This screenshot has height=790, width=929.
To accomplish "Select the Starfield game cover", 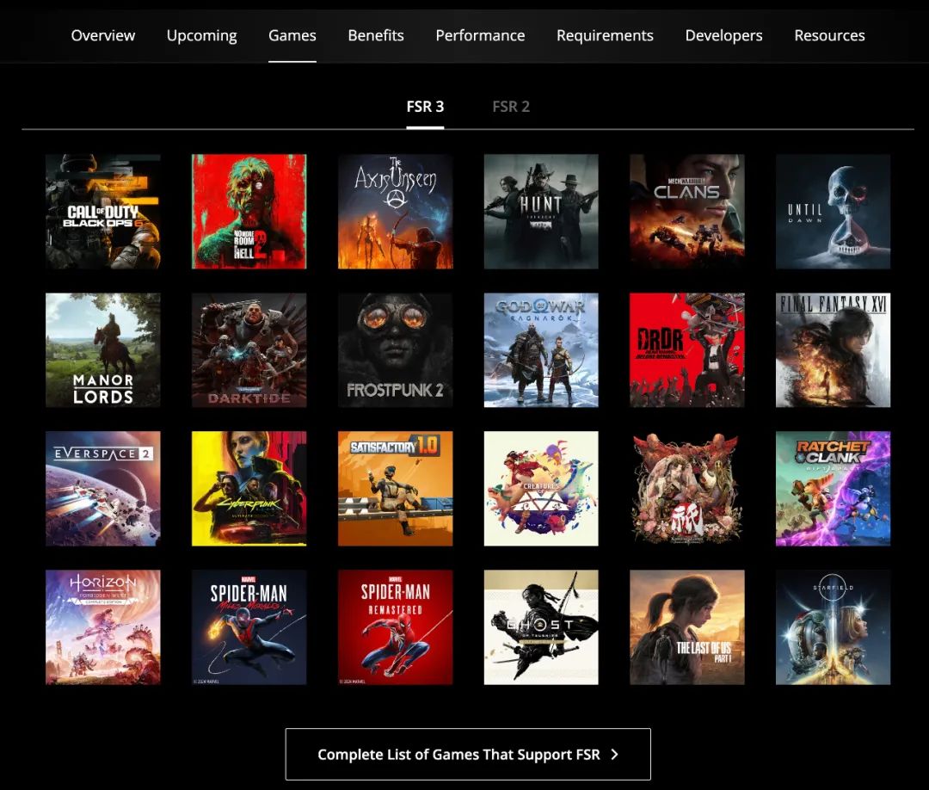I will (833, 627).
